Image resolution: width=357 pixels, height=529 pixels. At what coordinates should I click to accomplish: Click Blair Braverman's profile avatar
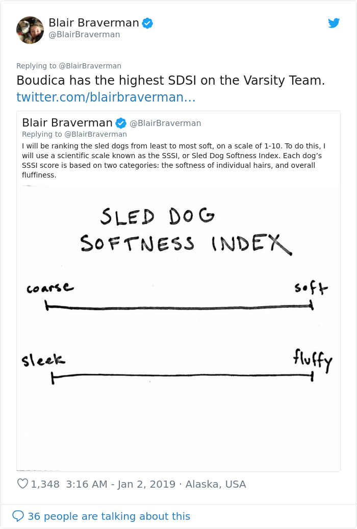point(30,30)
